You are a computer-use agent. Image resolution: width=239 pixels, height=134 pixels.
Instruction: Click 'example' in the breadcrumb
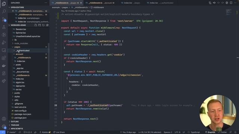[x=56, y=7]
